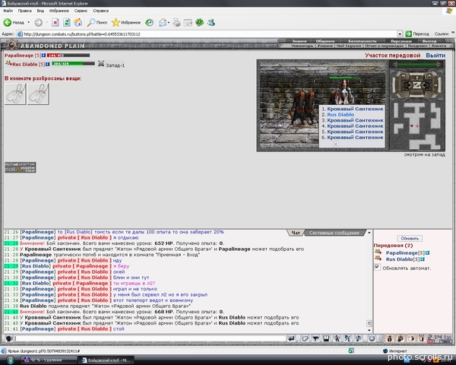The height and width of the screenshot is (365, 456).
Task: Click the Print icon in the toolbar
Action: pos(176,22)
